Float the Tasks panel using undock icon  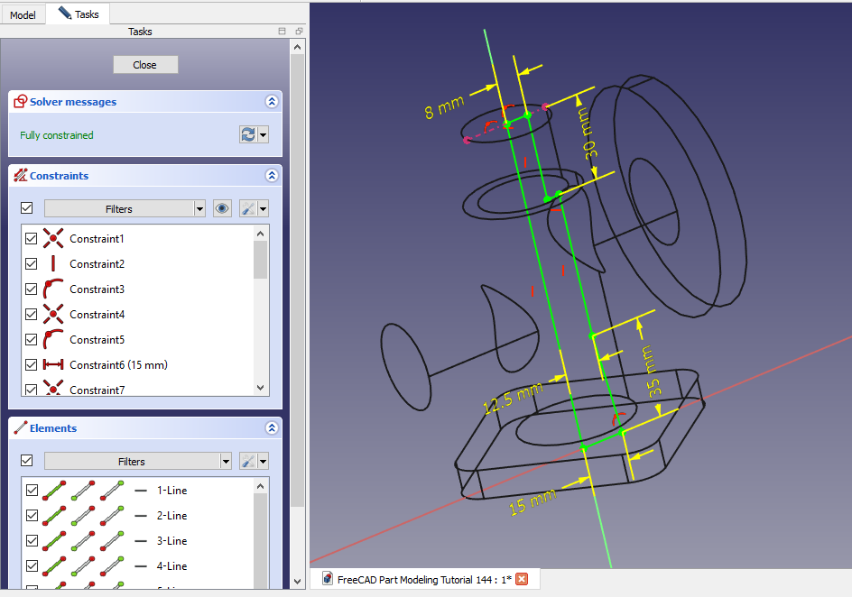point(299,32)
